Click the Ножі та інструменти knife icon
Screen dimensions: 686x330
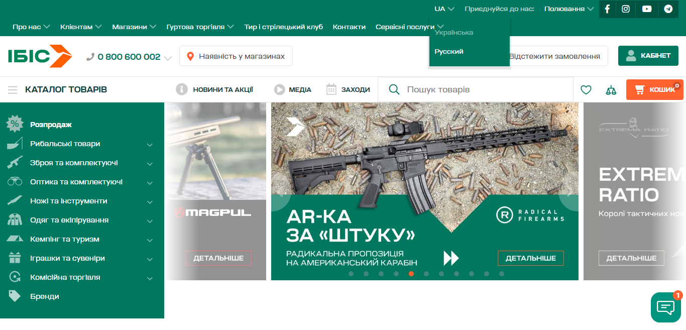click(15, 201)
